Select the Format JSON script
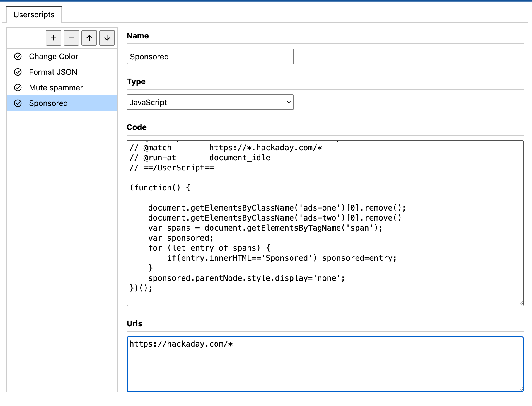Viewport: 532px width, 406px height. (53, 72)
